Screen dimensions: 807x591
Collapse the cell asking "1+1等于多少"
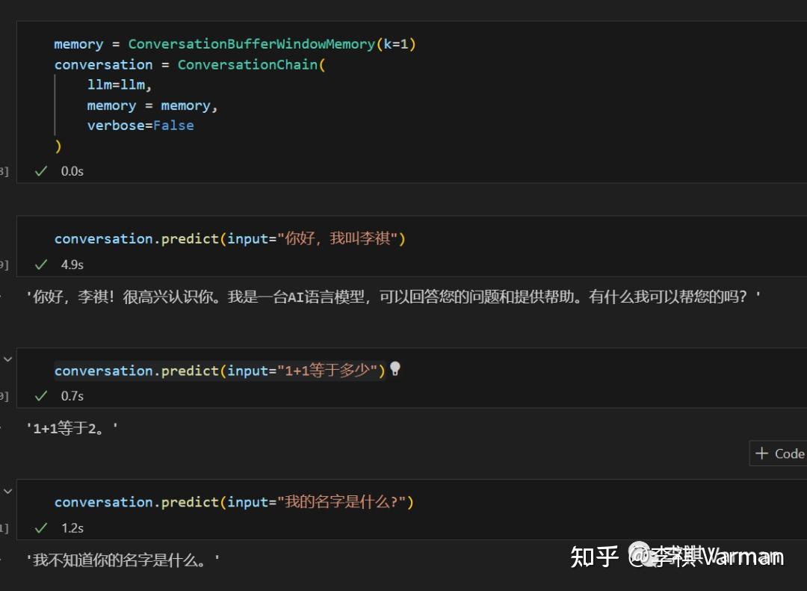click(x=8, y=359)
